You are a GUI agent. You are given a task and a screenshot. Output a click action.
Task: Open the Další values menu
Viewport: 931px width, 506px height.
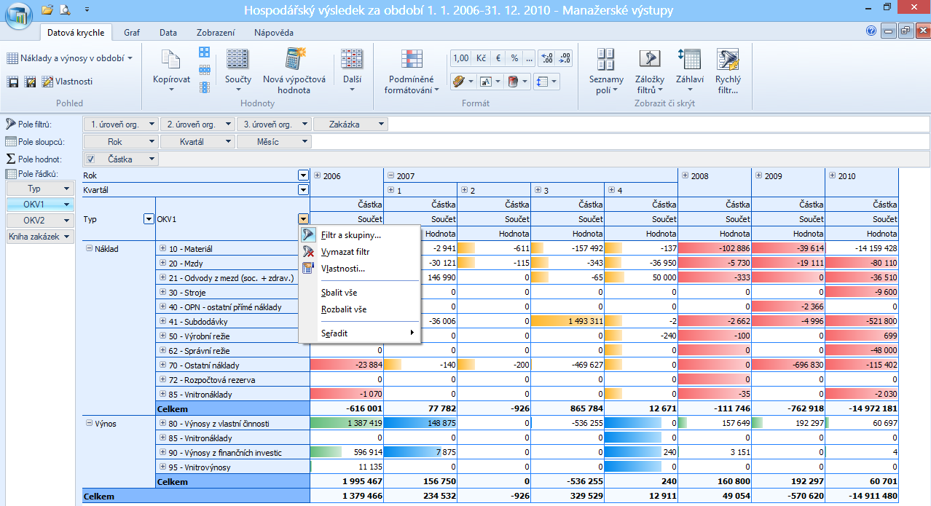[353, 71]
